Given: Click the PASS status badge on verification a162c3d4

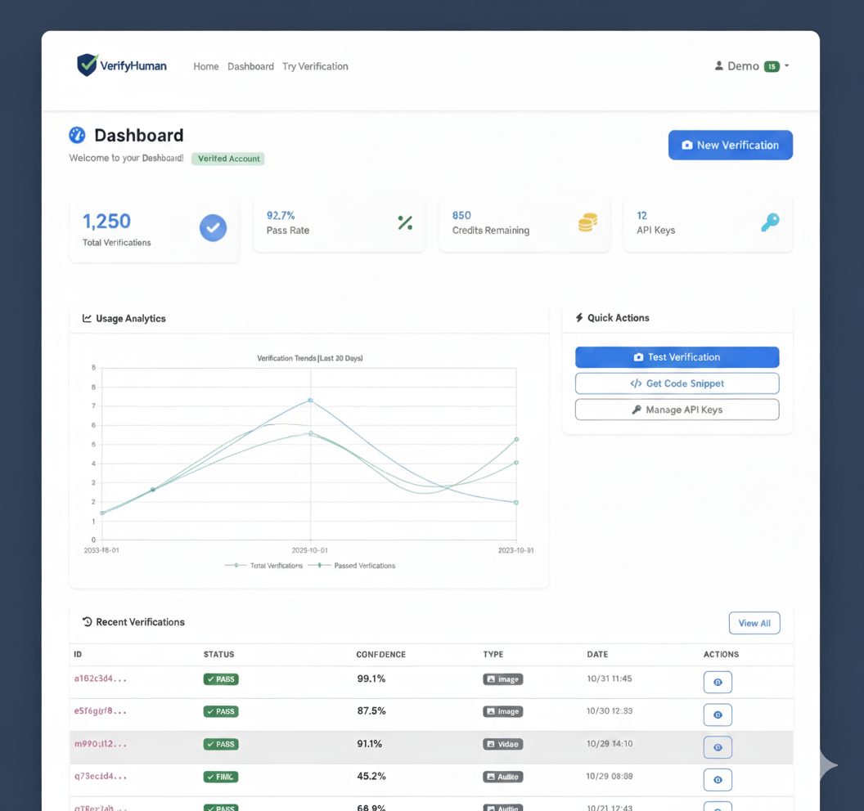Looking at the screenshot, I should (221, 679).
